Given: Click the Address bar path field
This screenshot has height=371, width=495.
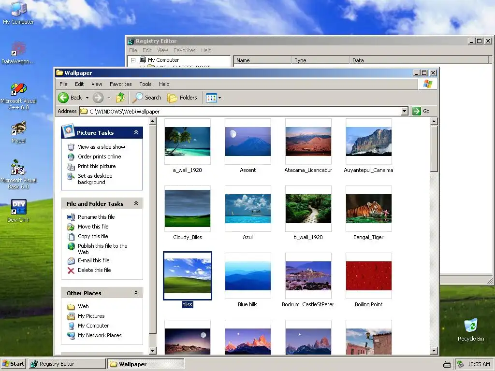Looking at the screenshot, I should point(240,111).
